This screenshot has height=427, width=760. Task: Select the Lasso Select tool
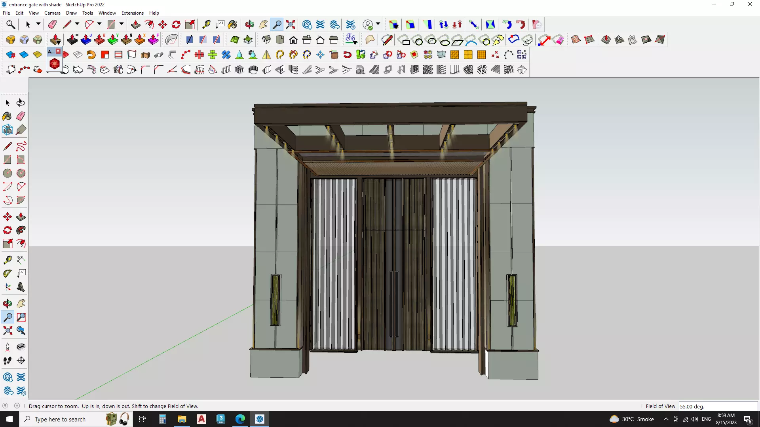coord(21,103)
